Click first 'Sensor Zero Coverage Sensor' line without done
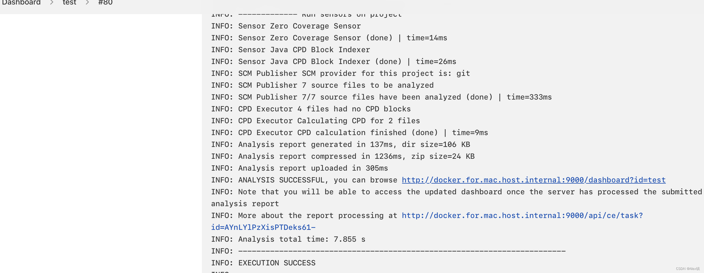704x273 pixels. (286, 26)
